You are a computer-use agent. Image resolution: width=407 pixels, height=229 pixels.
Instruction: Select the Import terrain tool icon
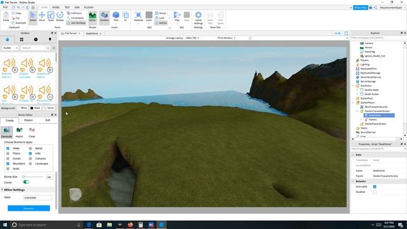(19, 132)
